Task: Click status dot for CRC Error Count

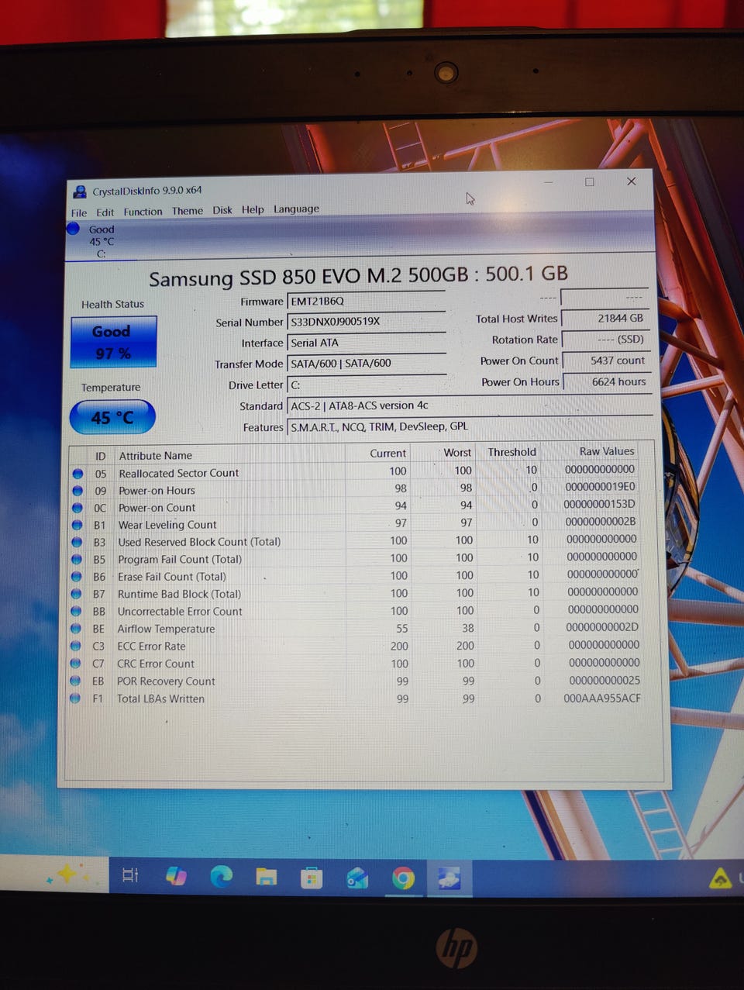Action: pos(75,664)
